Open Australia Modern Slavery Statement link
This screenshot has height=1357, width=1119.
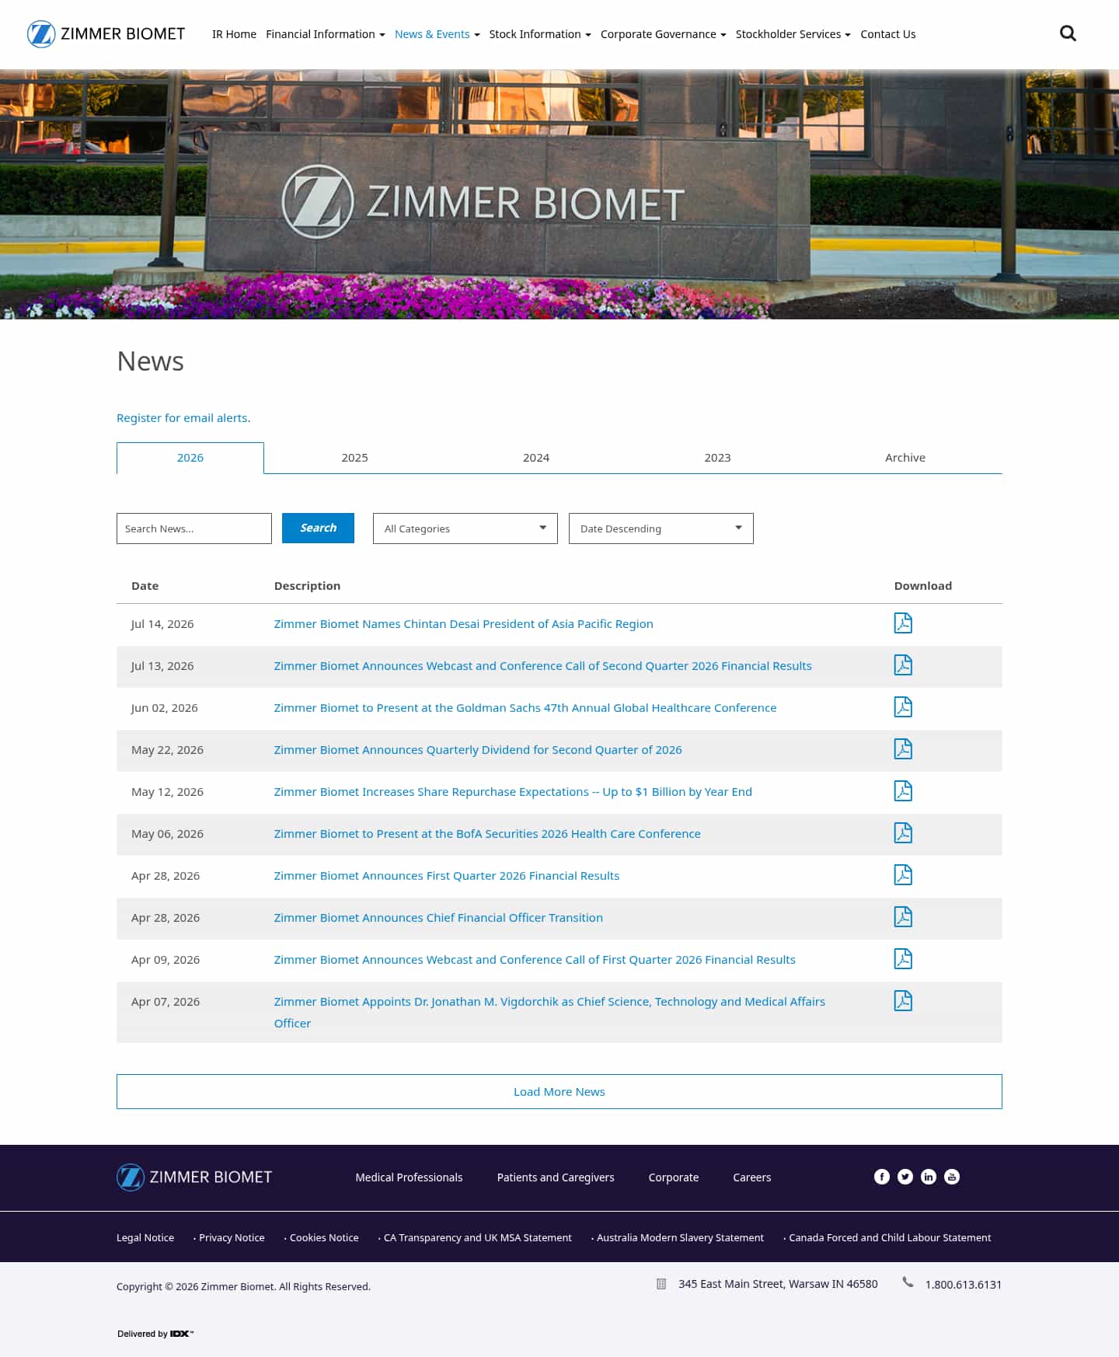(680, 1237)
